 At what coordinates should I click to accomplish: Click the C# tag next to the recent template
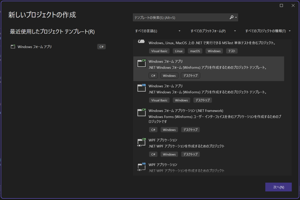coord(101,46)
